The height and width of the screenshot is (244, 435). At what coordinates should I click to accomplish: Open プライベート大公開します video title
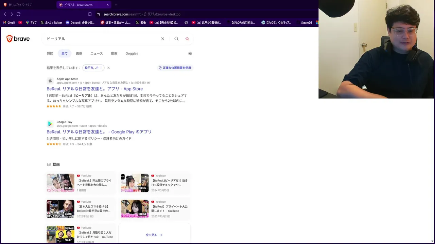coord(169,209)
